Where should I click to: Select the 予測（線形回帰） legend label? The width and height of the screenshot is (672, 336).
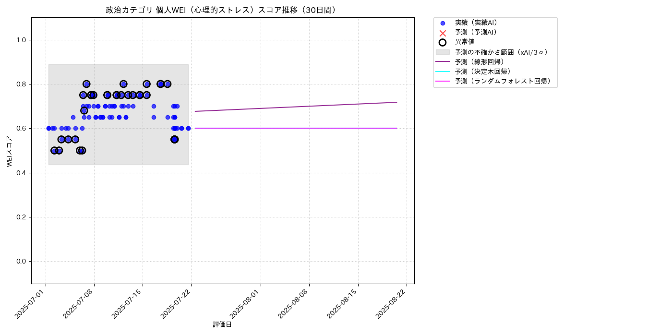[480, 61]
